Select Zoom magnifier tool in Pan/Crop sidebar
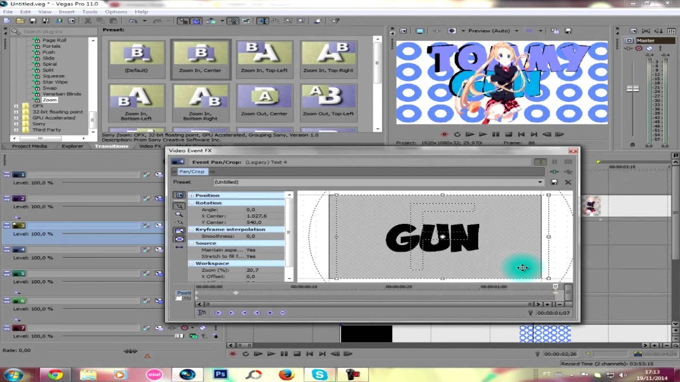Viewport: 680px width, 382px height. pyautogui.click(x=179, y=214)
